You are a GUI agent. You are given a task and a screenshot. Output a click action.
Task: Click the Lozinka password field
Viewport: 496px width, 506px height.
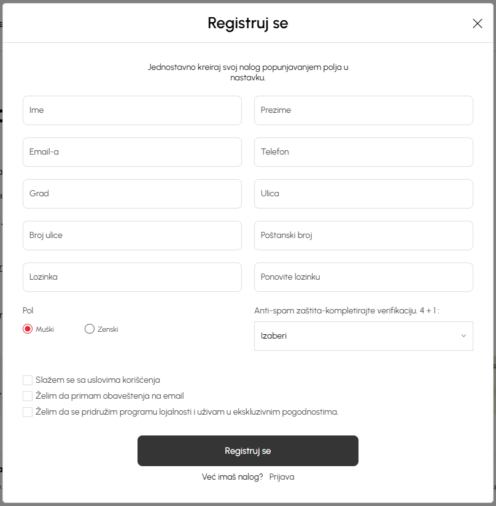click(133, 277)
